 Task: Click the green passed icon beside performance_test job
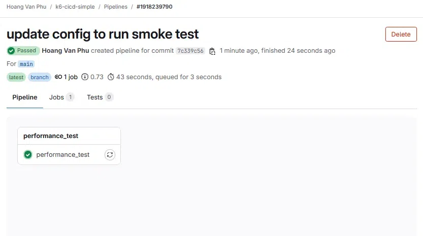tap(28, 155)
